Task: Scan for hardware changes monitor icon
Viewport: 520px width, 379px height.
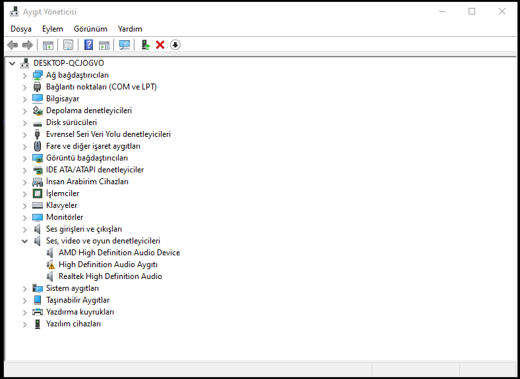Action: pos(125,45)
